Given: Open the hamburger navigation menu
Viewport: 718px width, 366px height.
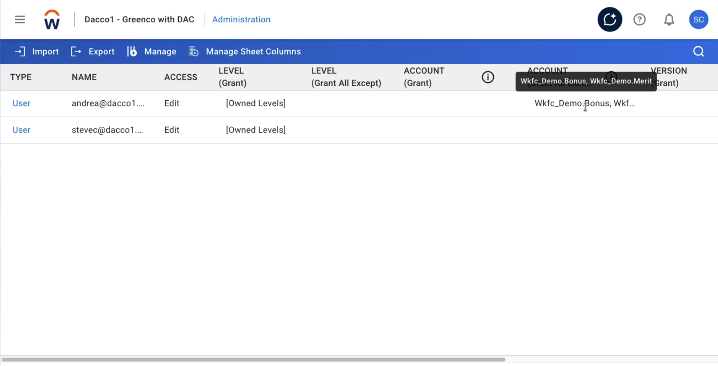Looking at the screenshot, I should click(x=20, y=19).
